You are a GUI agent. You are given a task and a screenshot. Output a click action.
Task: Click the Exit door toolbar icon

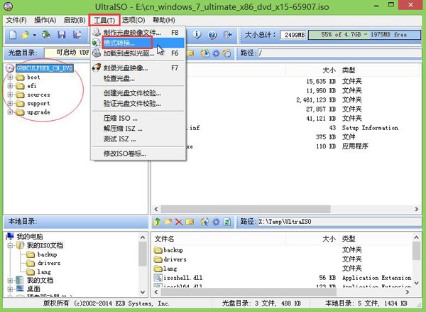pyautogui.click(x=227, y=35)
